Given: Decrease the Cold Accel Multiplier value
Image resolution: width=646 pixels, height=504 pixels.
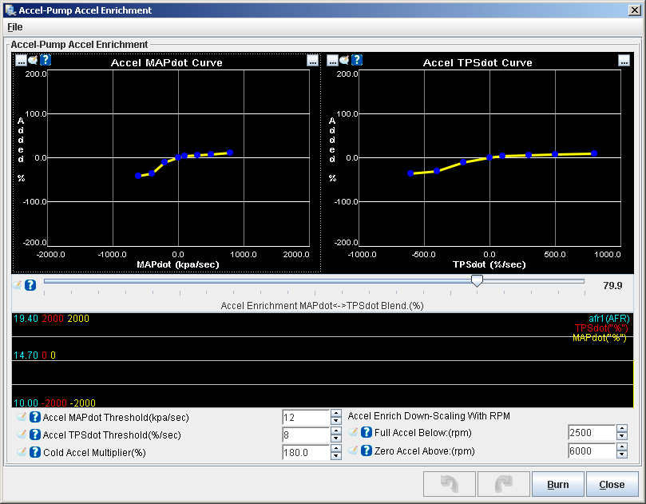Looking at the screenshot, I should tap(336, 457).
